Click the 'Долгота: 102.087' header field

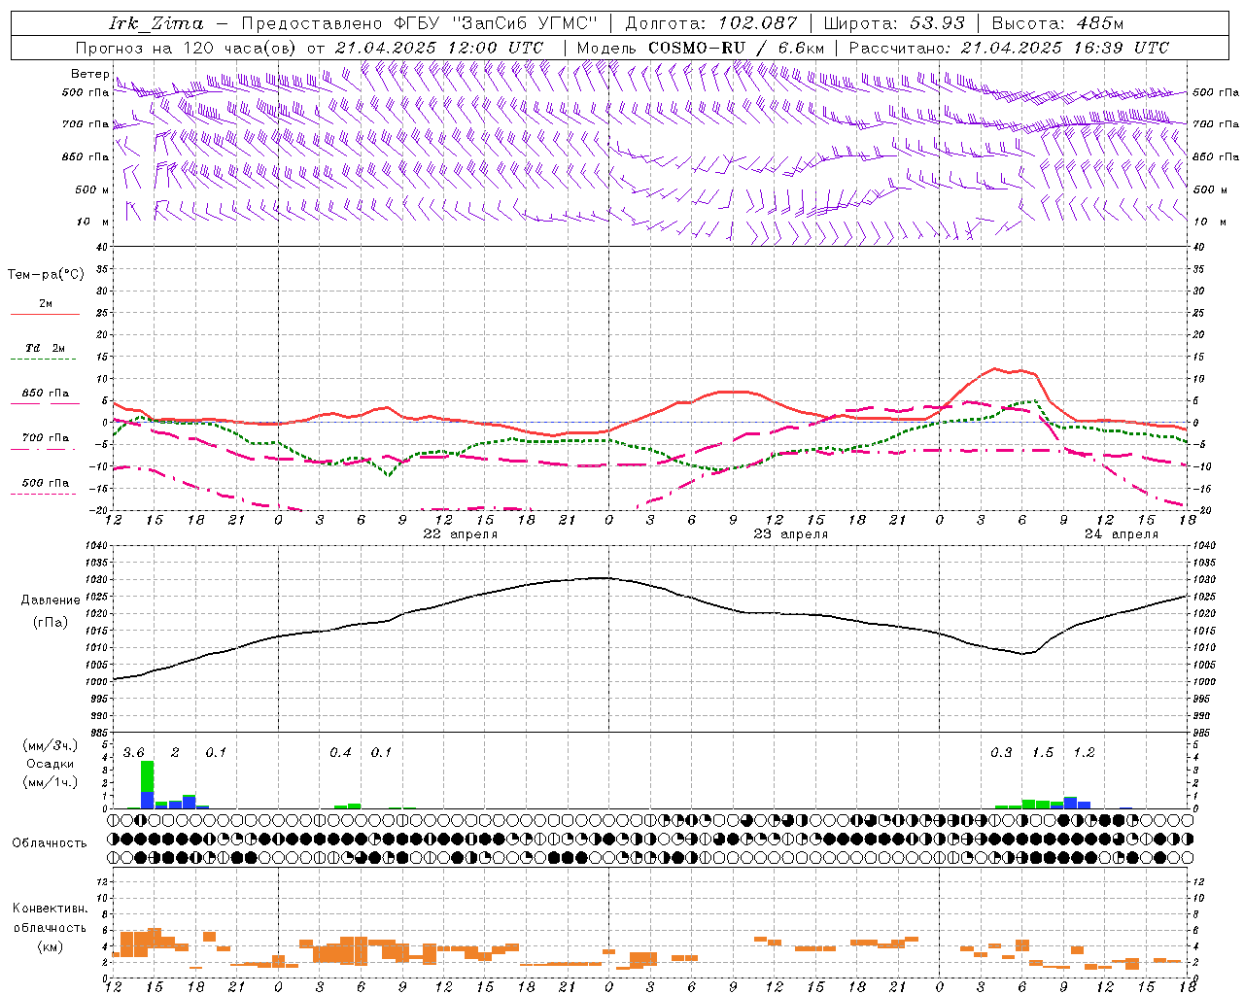point(711,23)
